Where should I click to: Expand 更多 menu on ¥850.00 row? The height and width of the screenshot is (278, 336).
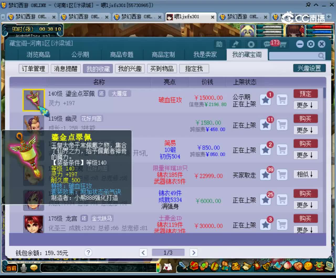coord(306,155)
